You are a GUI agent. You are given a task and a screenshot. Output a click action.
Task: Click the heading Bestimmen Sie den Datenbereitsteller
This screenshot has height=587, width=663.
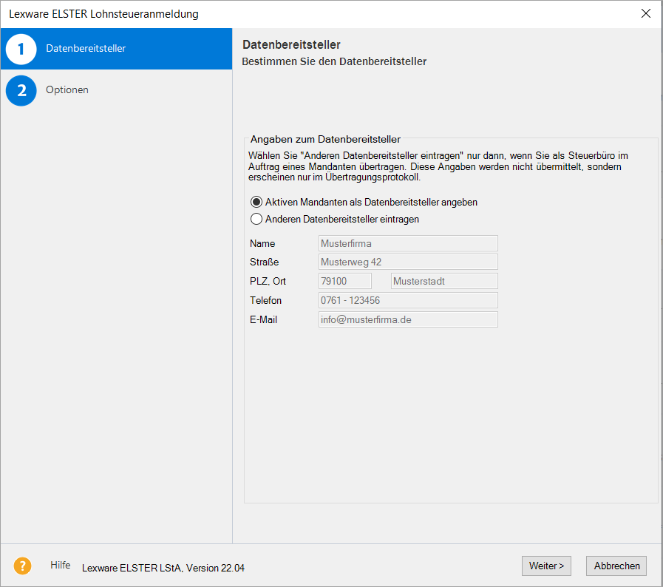[334, 61]
